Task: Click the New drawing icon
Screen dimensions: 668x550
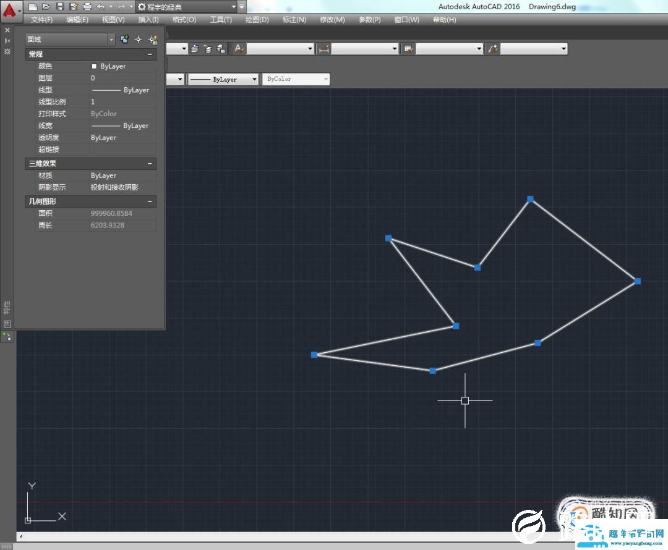Action: click(33, 7)
